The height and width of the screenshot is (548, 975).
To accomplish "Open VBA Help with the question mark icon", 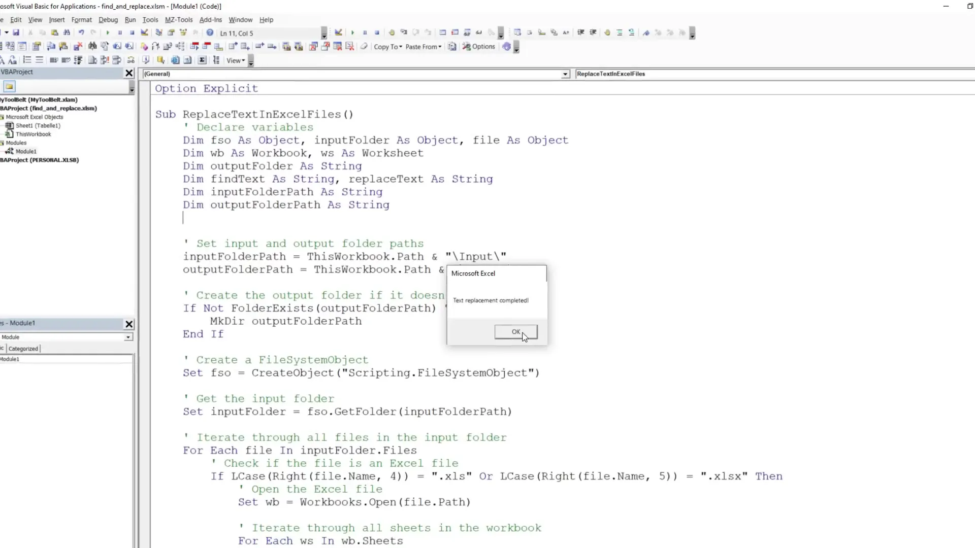I will tap(209, 32).
